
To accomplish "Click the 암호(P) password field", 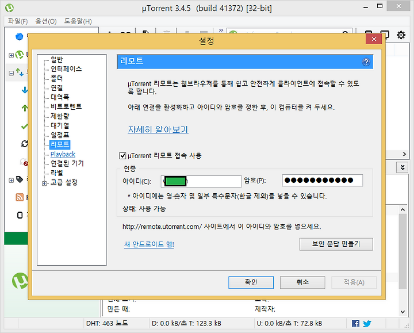I will coord(323,181).
